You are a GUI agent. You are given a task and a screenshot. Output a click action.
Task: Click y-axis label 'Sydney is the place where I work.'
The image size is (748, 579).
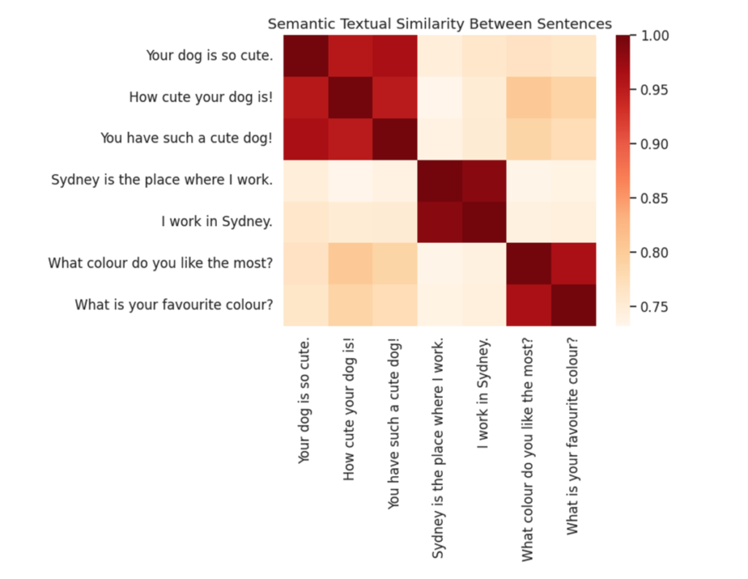[x=161, y=180]
